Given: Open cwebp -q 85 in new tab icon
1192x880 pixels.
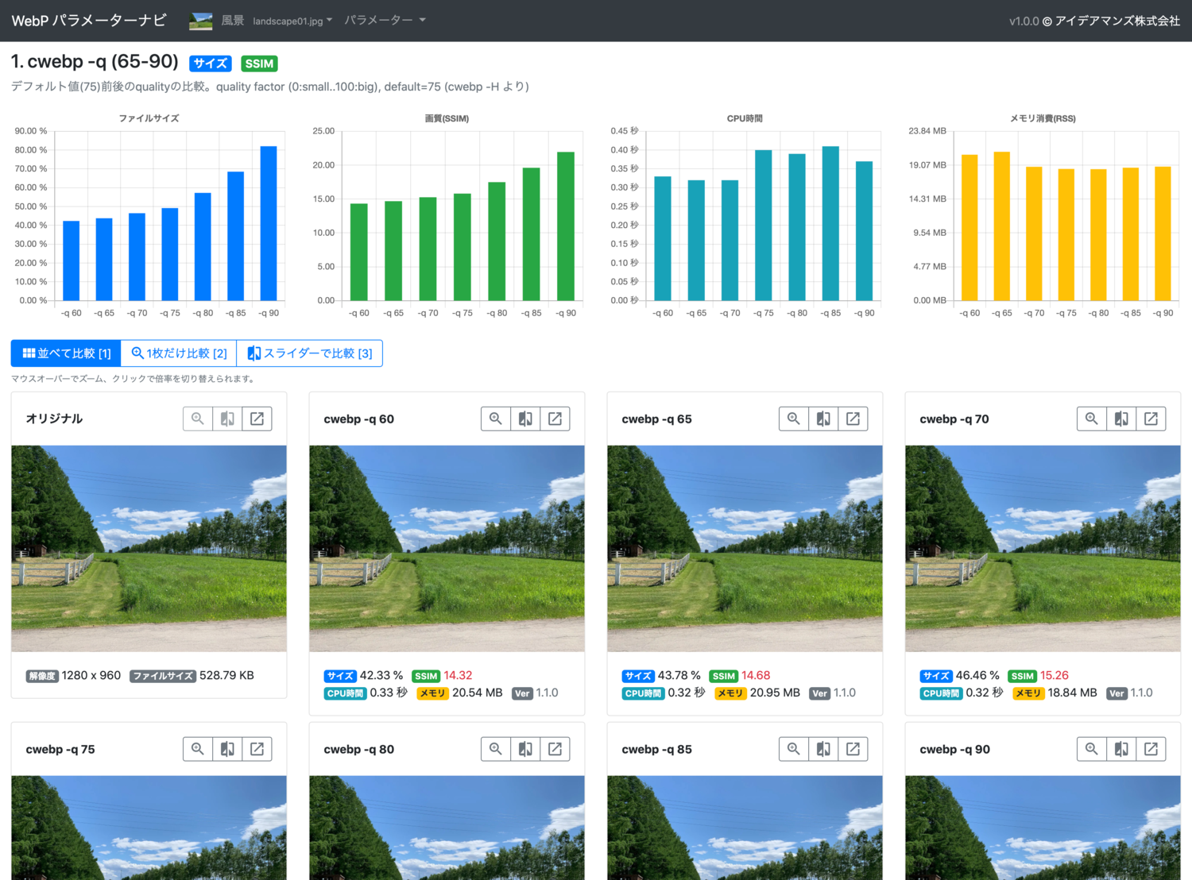Looking at the screenshot, I should click(x=853, y=749).
